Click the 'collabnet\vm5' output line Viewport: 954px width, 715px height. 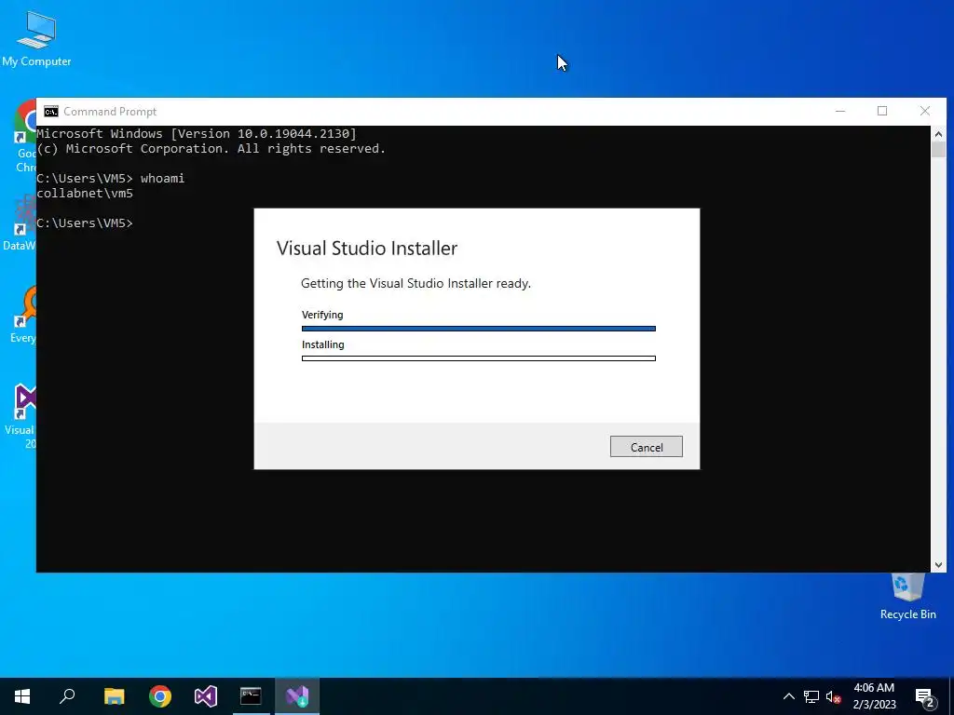(x=85, y=194)
